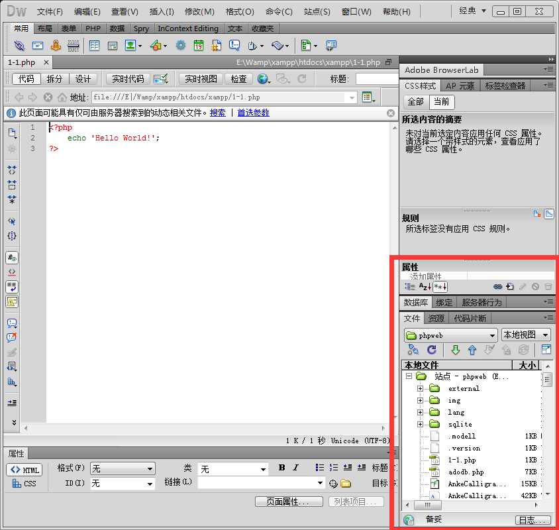This screenshot has width=559, height=530.
Task: Select parent tag coding toolbar icon
Action: (x=12, y=221)
